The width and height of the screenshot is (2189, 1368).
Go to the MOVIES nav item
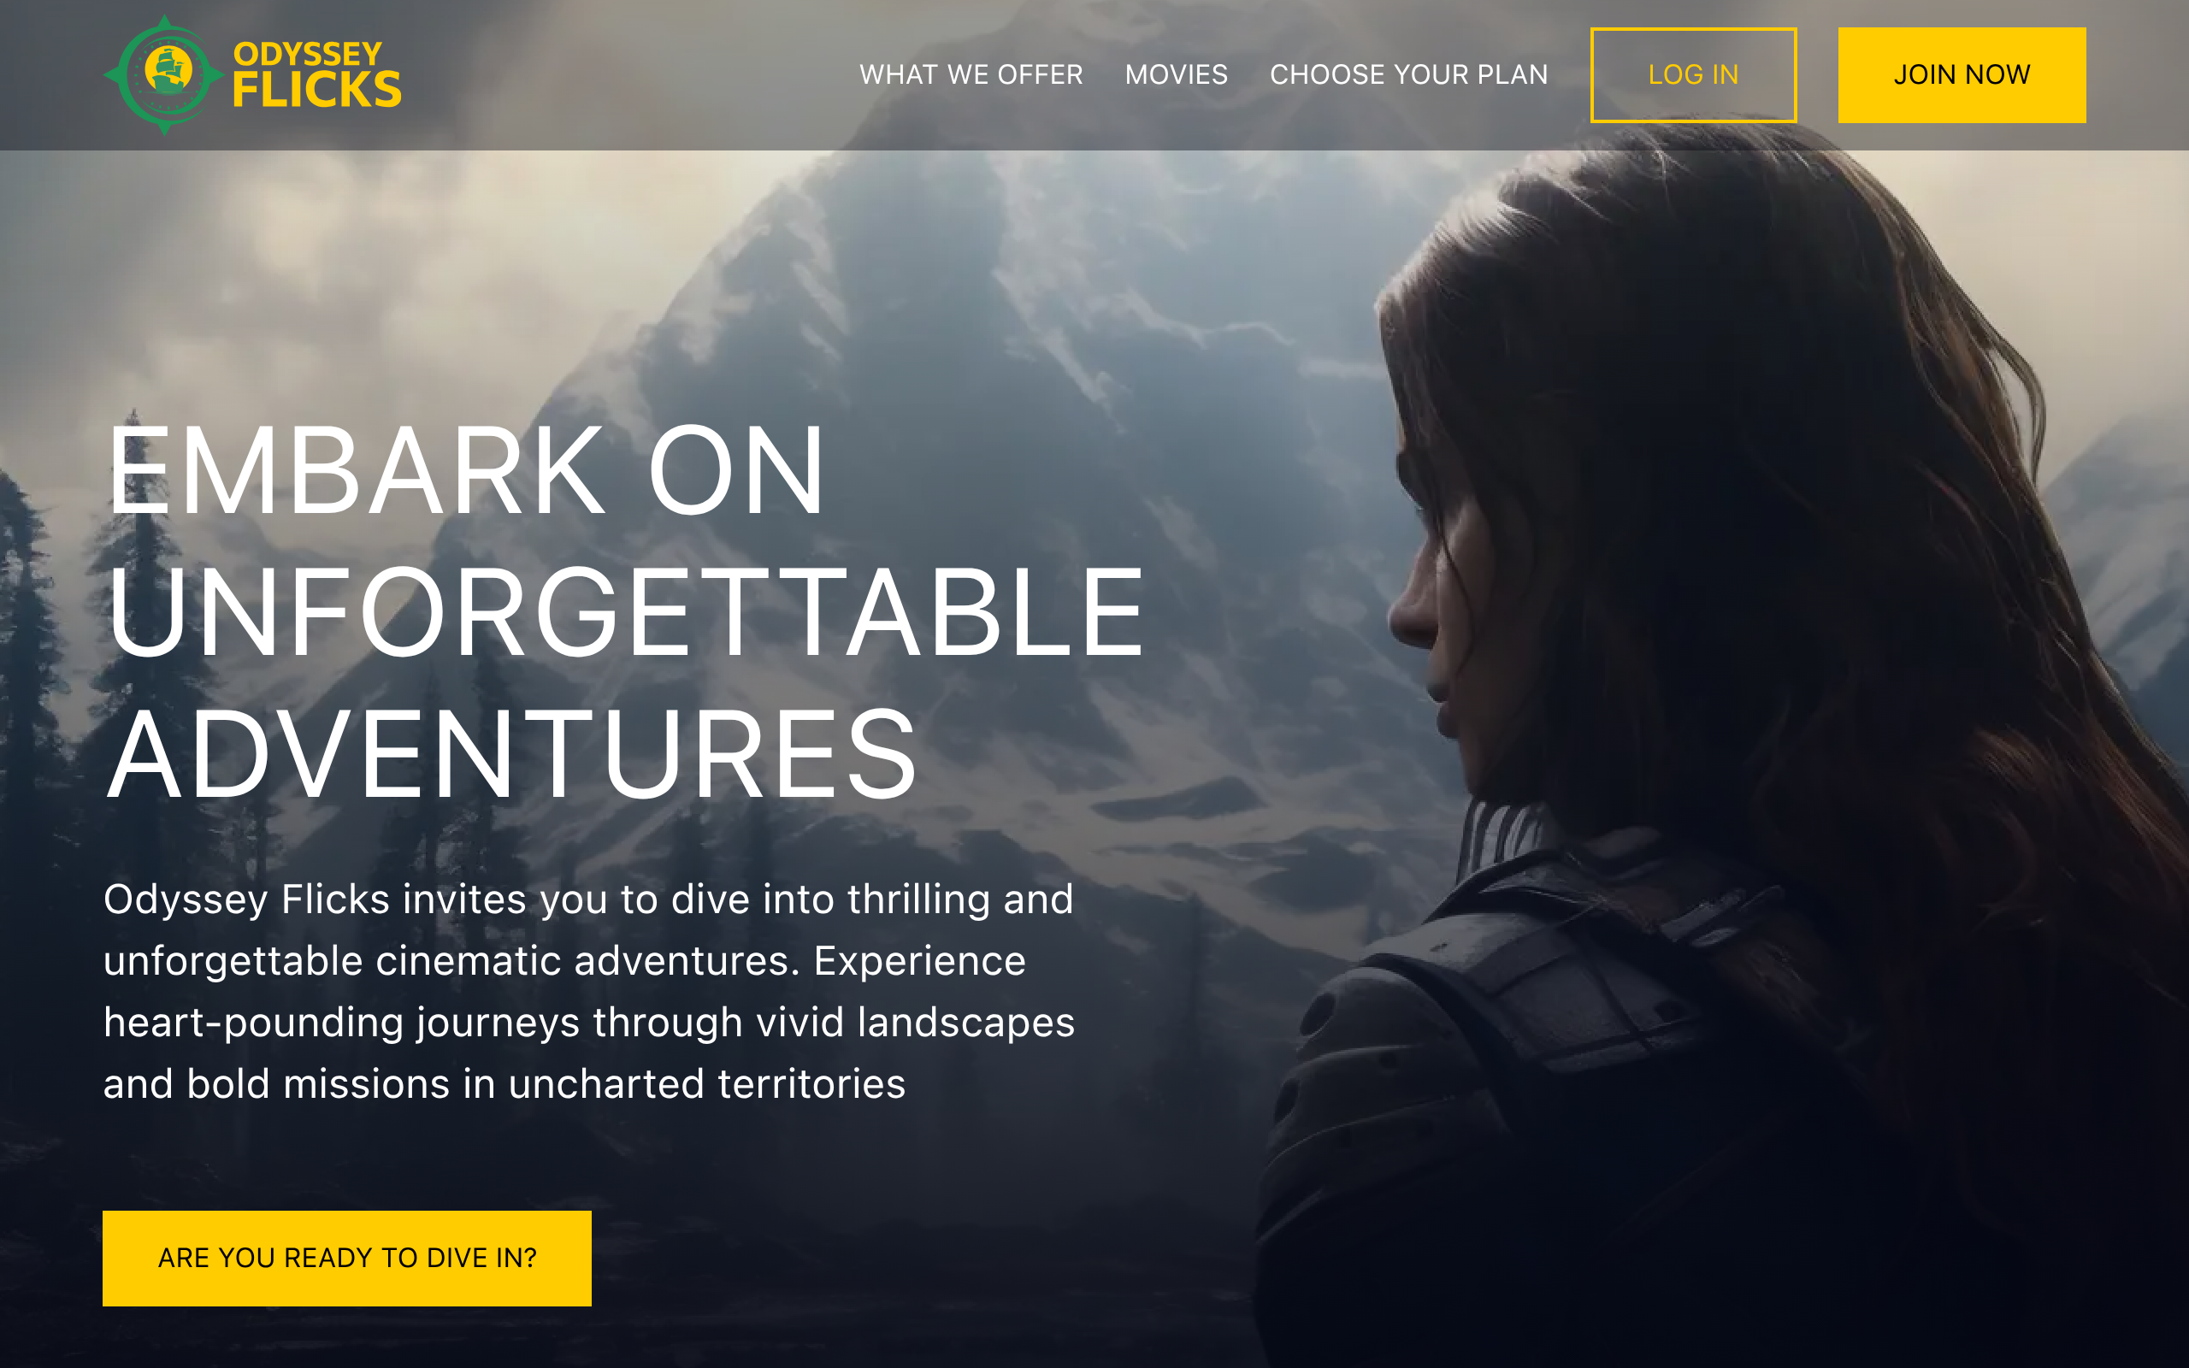tap(1176, 74)
